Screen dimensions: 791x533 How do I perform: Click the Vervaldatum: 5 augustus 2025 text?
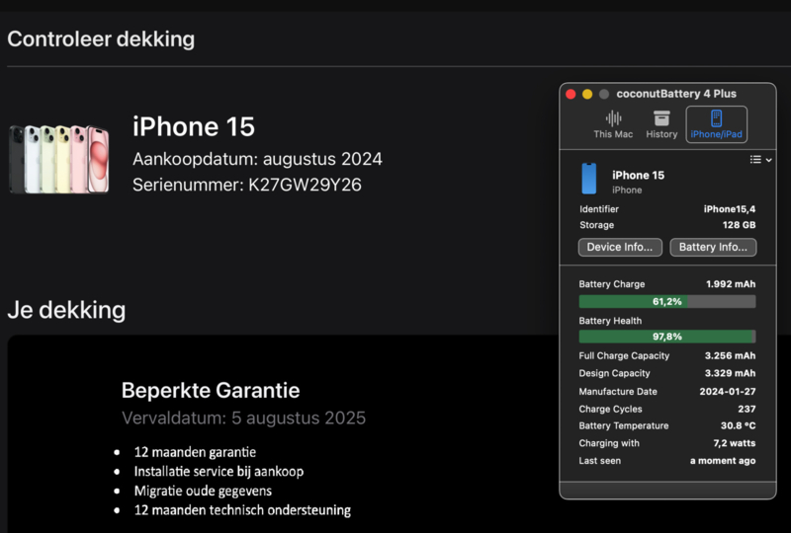click(x=243, y=419)
